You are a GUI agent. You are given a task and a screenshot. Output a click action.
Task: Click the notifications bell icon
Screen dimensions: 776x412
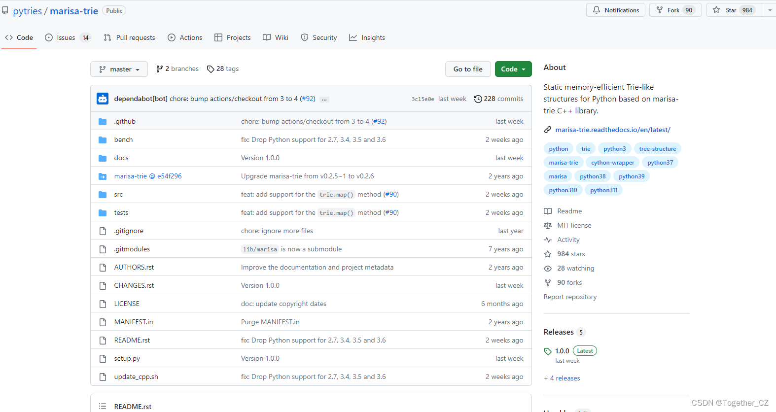coord(597,10)
